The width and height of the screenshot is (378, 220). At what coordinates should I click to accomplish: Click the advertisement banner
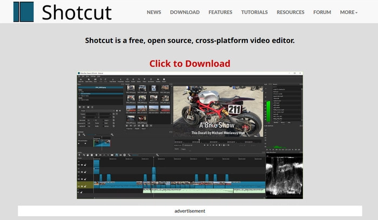(190, 211)
